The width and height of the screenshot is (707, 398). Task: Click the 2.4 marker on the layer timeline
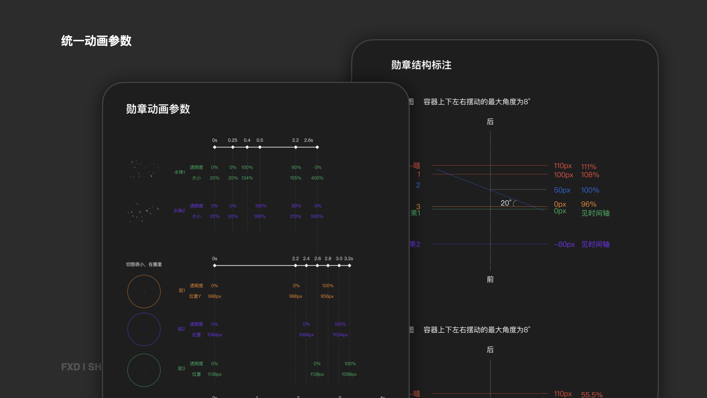(306, 265)
